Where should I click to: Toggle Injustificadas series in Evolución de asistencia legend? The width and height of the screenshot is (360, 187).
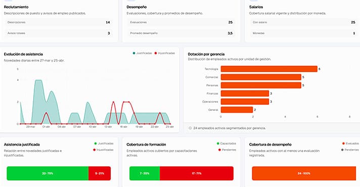165,53
